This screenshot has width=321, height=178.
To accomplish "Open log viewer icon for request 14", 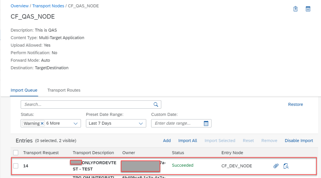I will pyautogui.click(x=286, y=166).
